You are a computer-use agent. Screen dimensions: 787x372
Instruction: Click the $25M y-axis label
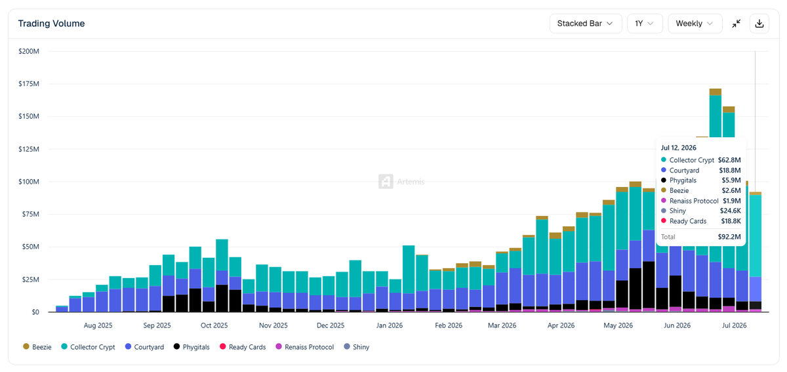(x=31, y=279)
